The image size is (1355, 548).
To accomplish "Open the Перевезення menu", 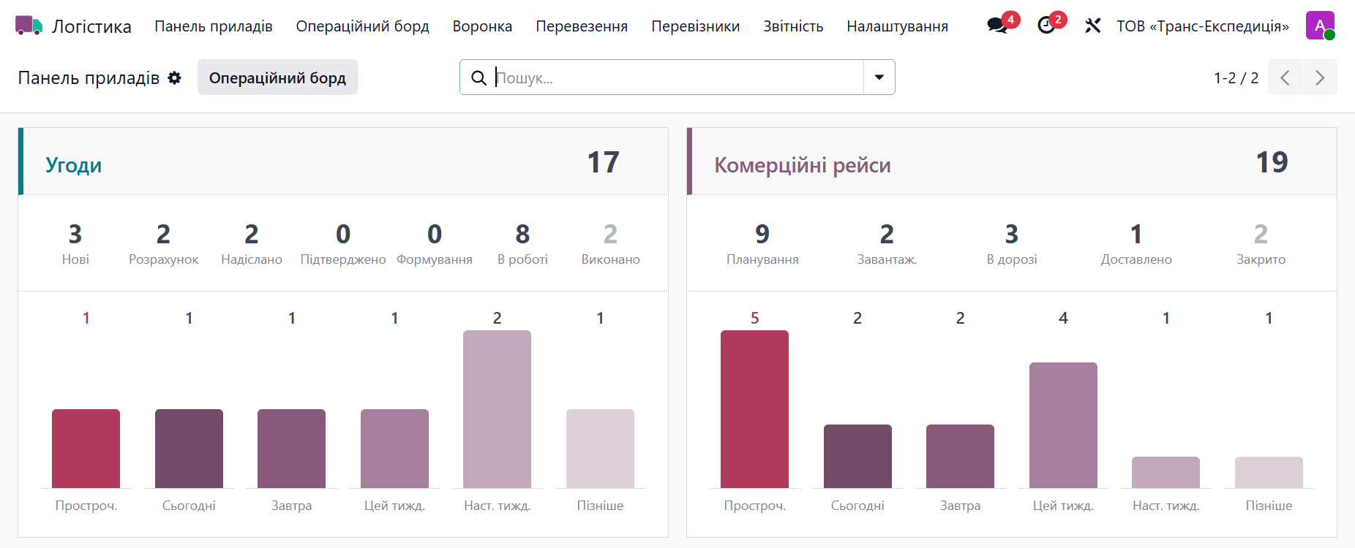I will click(x=582, y=26).
